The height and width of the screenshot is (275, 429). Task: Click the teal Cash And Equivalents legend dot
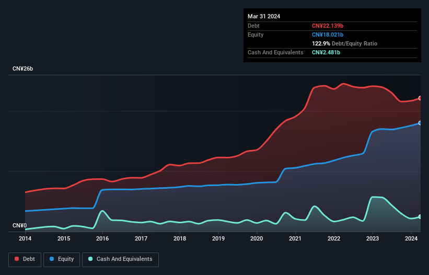90,259
